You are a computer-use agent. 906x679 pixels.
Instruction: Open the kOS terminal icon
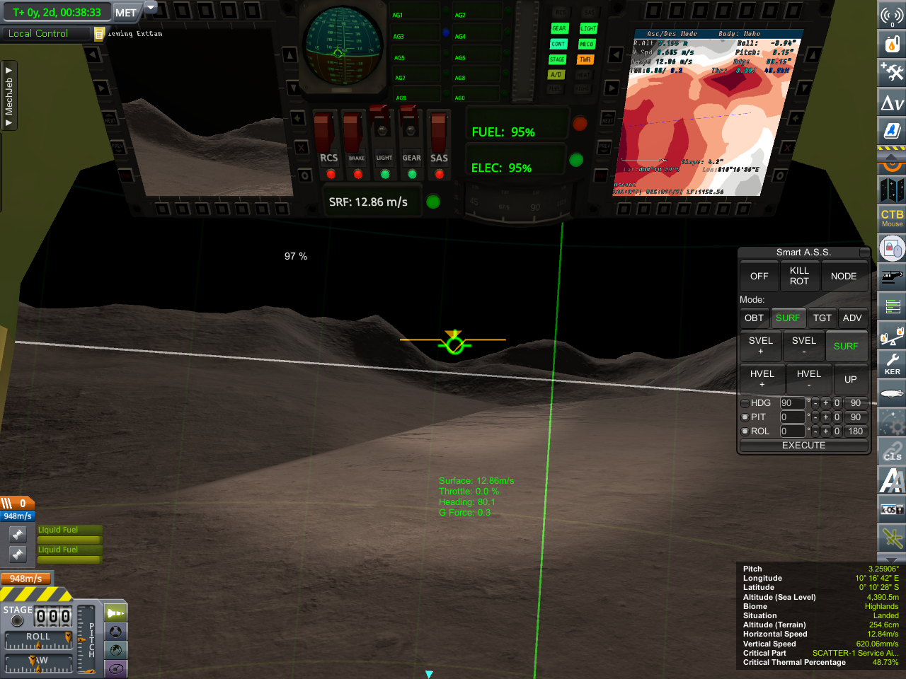coord(892,509)
